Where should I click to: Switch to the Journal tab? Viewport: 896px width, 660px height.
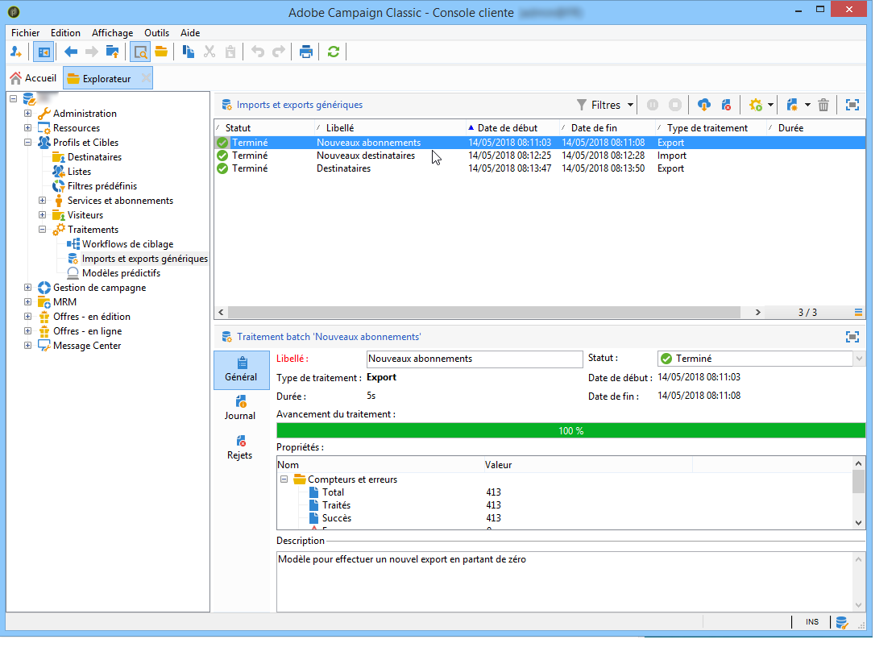[240, 408]
